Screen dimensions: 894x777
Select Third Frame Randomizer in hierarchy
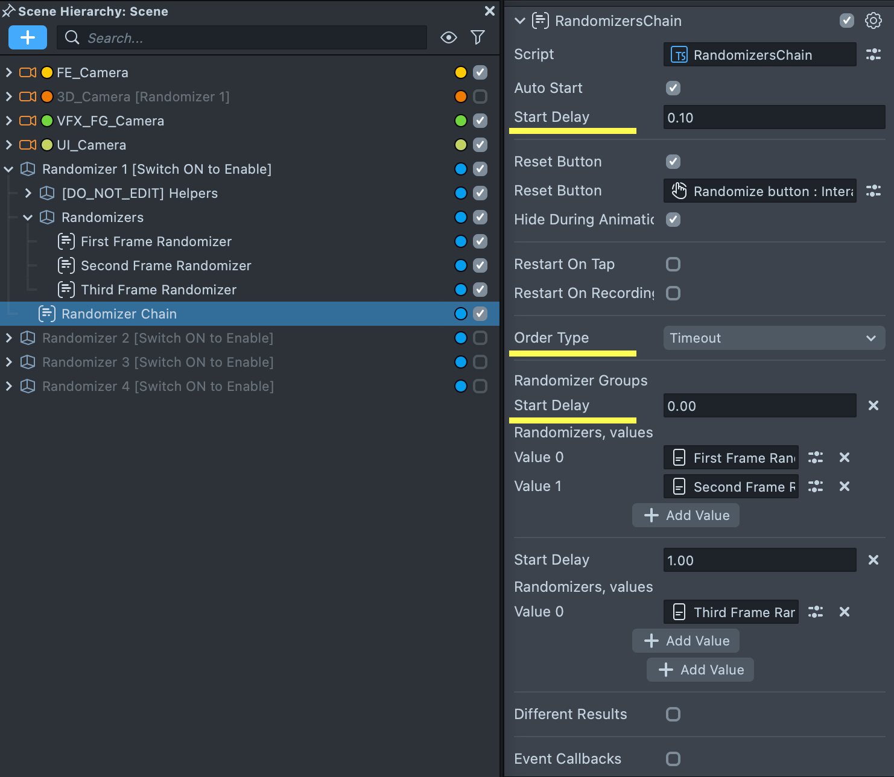pos(158,290)
